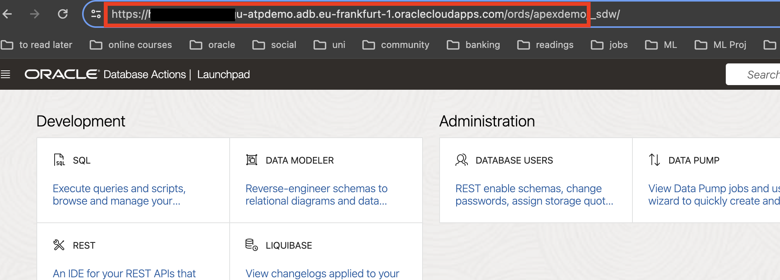Open the SQL card title
The width and height of the screenshot is (780, 280).
point(82,160)
